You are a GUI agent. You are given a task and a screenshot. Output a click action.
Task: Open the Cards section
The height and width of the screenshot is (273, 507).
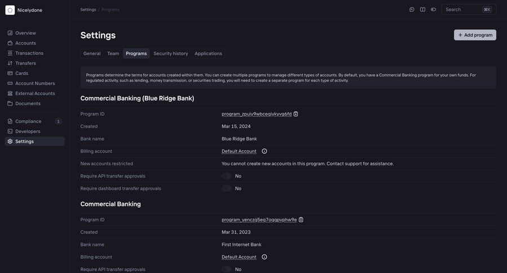point(34,73)
